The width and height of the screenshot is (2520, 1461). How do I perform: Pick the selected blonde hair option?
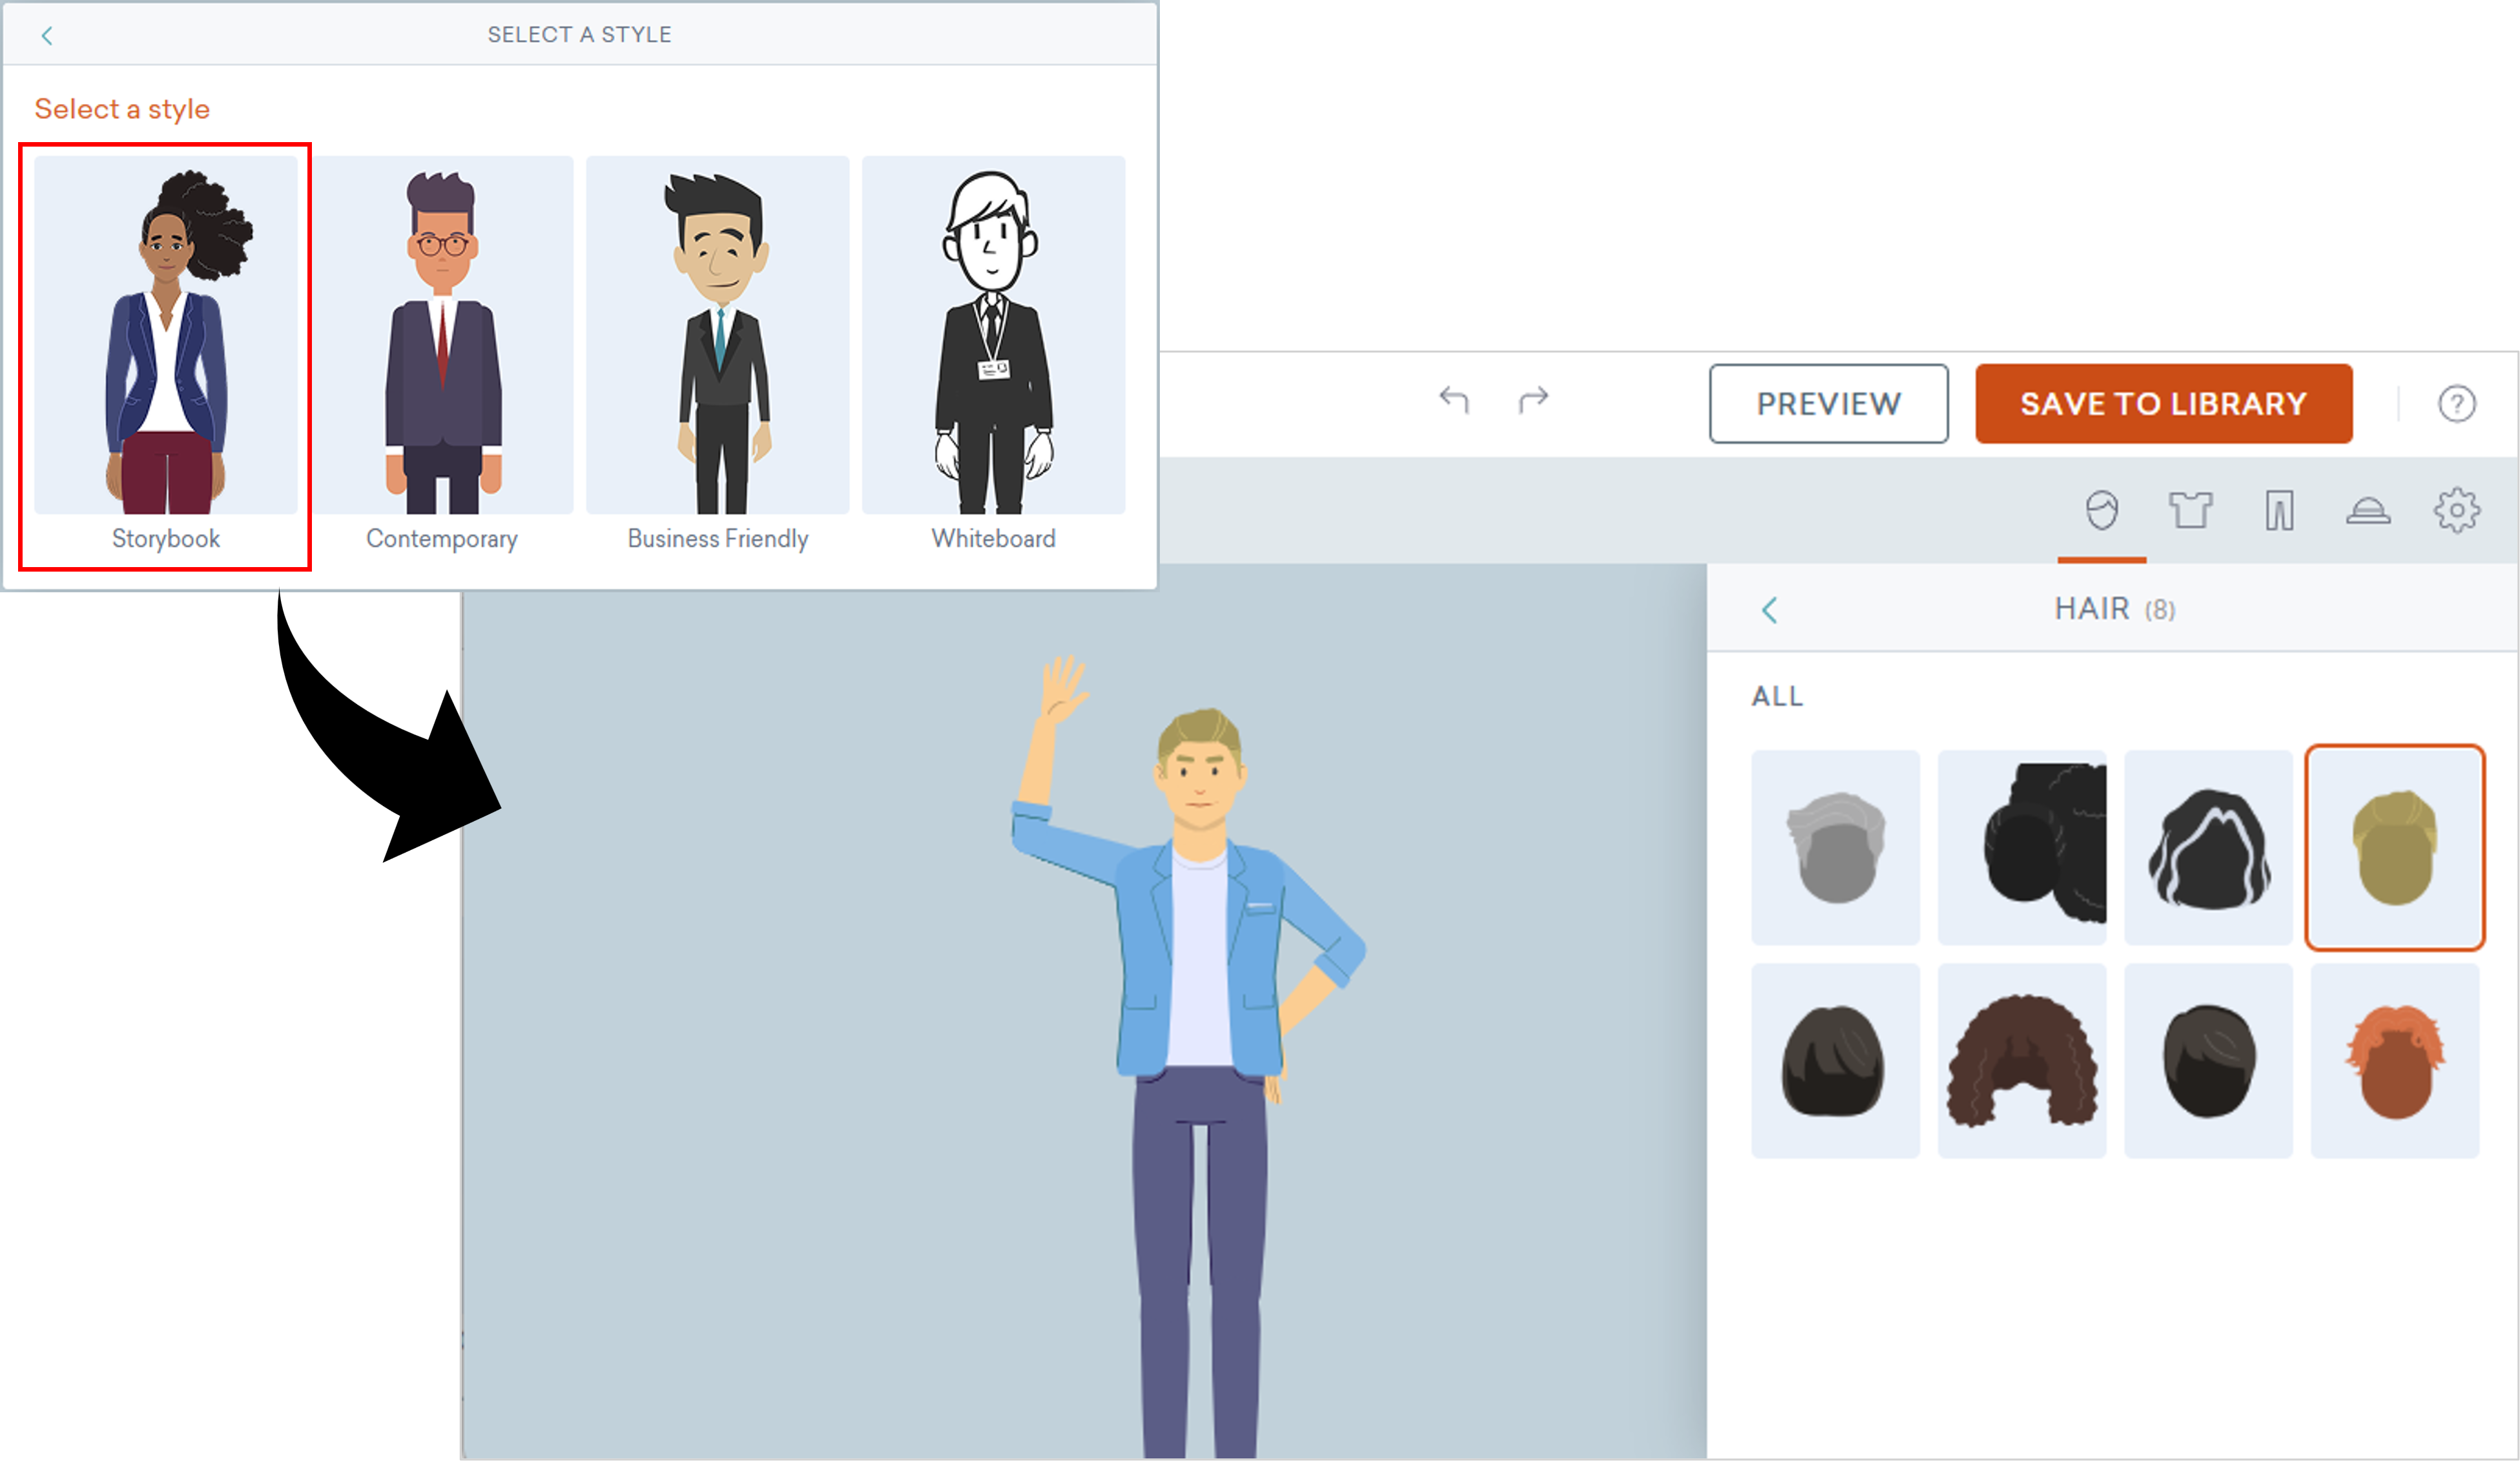2394,848
